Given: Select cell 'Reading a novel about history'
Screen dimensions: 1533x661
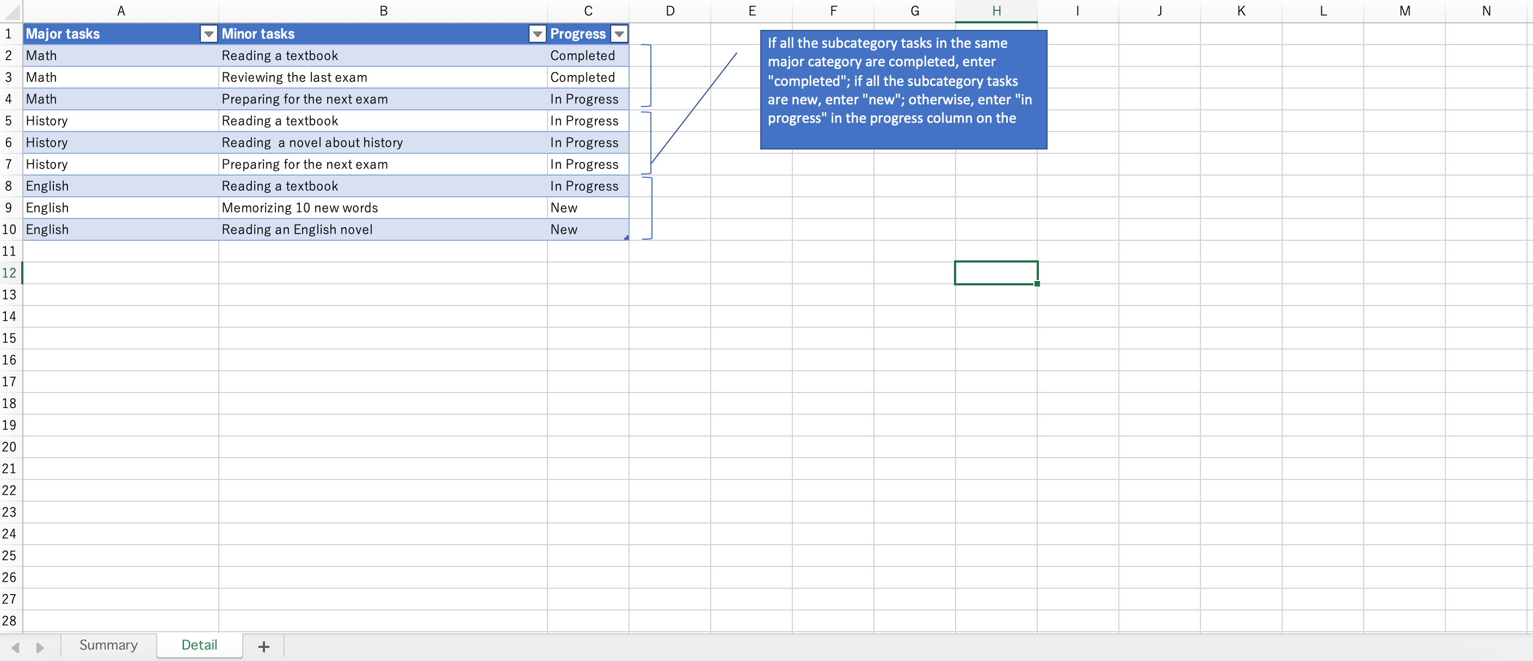Looking at the screenshot, I should point(383,142).
